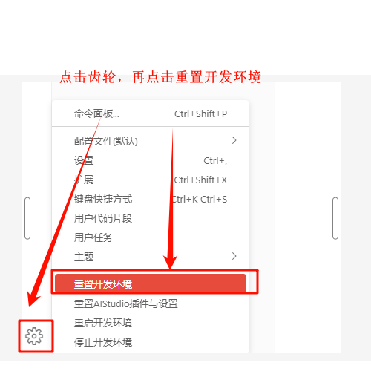Choose 重启开发环境 from menu
The image size is (371, 371).
[151, 323]
